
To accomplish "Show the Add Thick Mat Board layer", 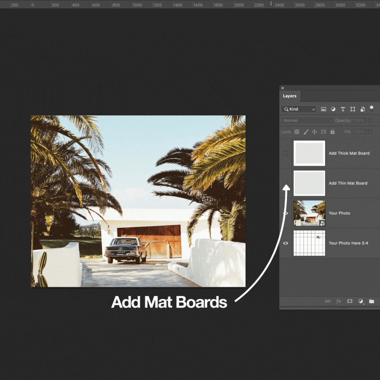I will coord(285,154).
